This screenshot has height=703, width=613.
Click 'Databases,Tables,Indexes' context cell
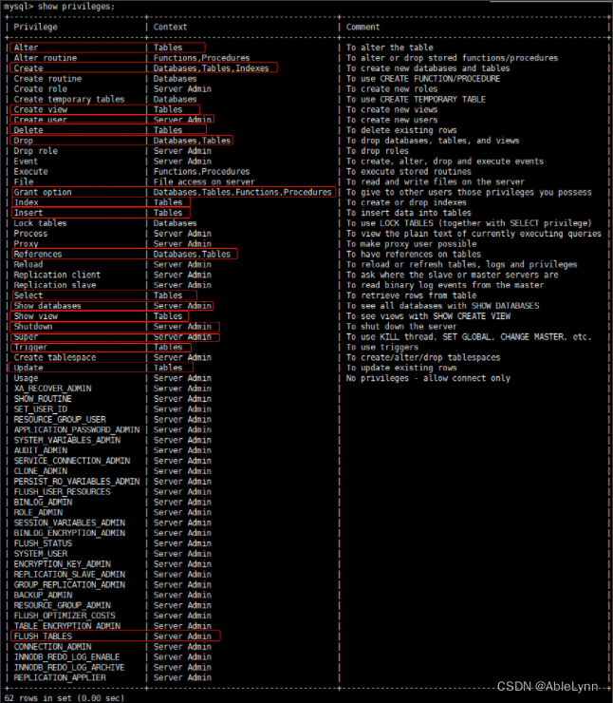[211, 68]
